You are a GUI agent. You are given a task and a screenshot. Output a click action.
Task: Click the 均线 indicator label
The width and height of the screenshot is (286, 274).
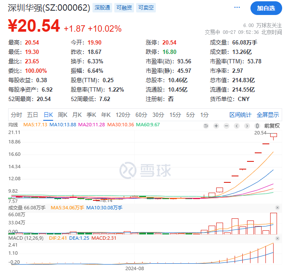[13, 125]
